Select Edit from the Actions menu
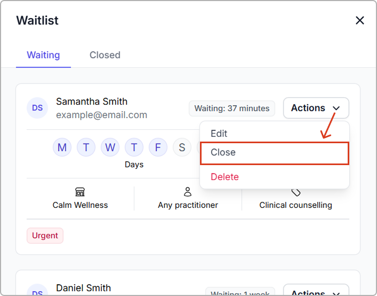The image size is (377, 296). pyautogui.click(x=219, y=134)
